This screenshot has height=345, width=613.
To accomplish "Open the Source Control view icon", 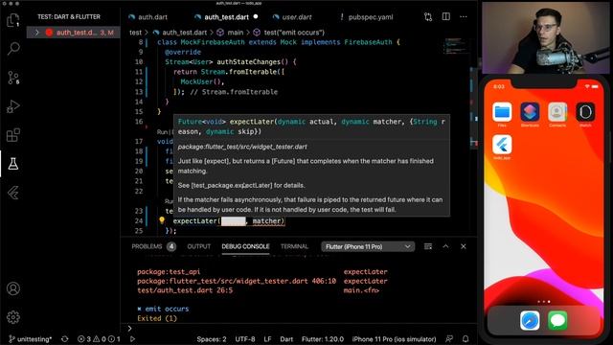I will 13,78.
